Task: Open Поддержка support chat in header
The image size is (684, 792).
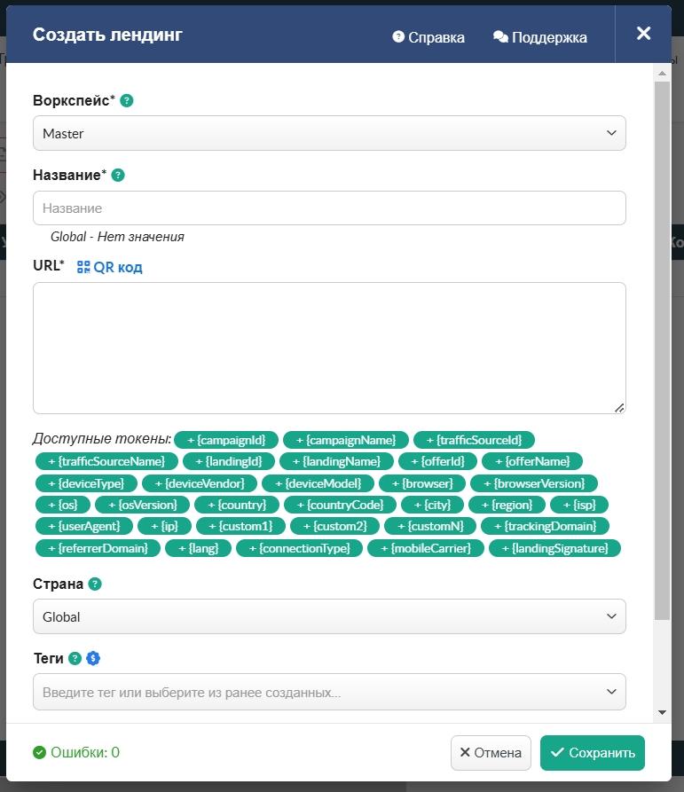Action: (540, 37)
